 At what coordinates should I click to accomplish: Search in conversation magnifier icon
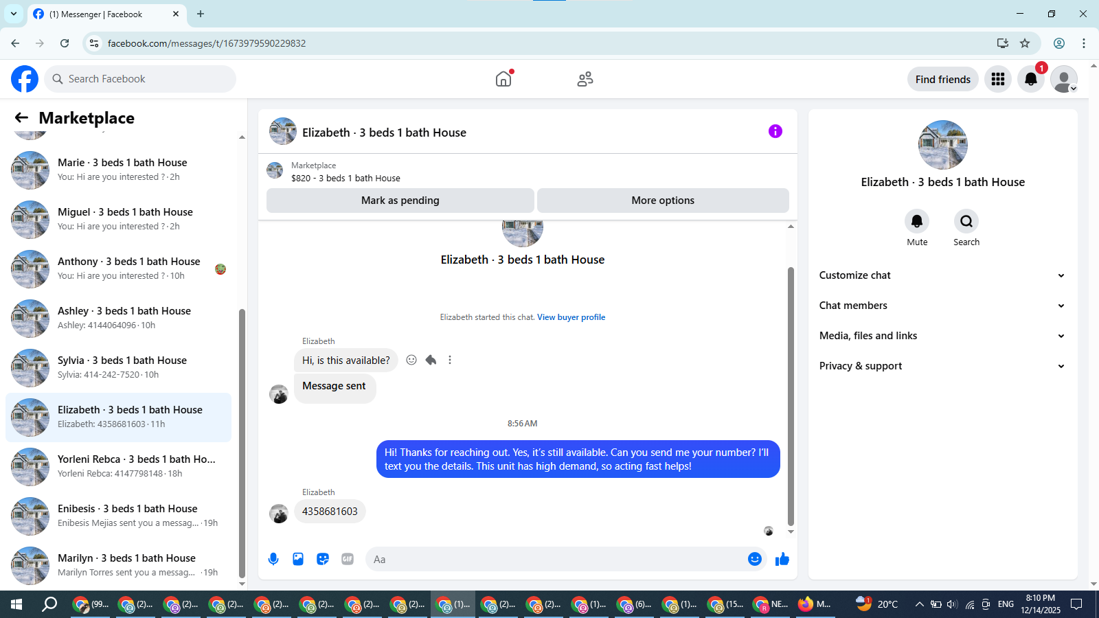point(966,221)
